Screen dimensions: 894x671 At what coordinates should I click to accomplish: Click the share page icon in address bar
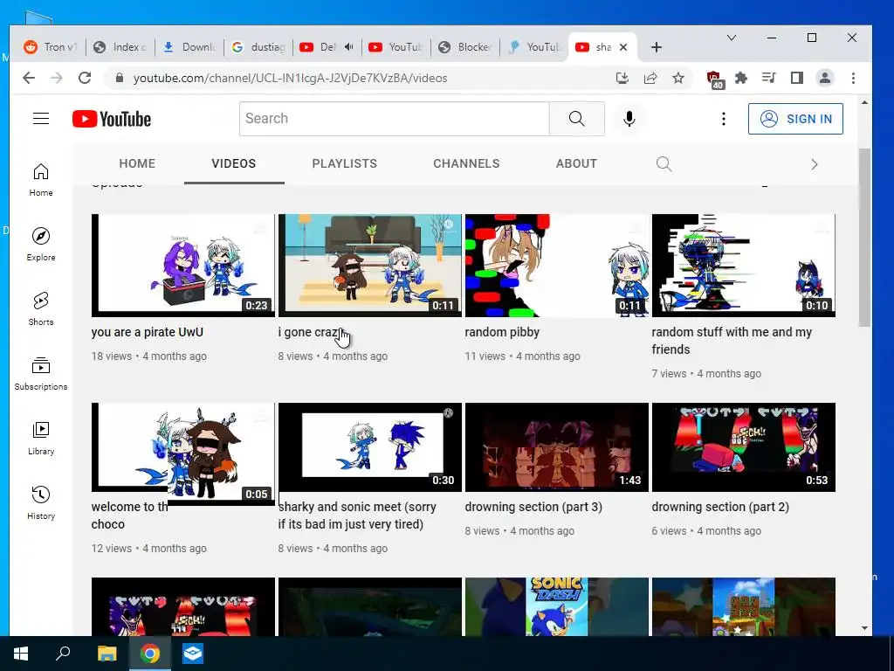pos(650,78)
